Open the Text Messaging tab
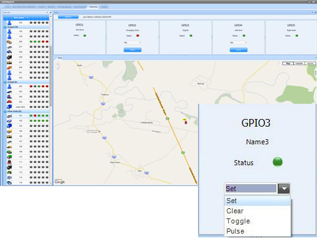This screenshot has width=317, height=238. [x=64, y=7]
